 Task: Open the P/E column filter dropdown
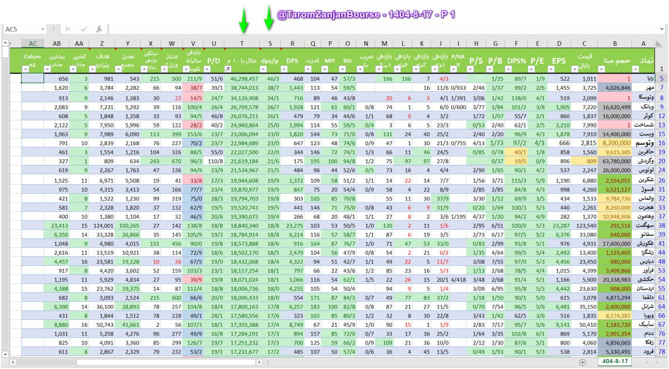pyautogui.click(x=532, y=69)
